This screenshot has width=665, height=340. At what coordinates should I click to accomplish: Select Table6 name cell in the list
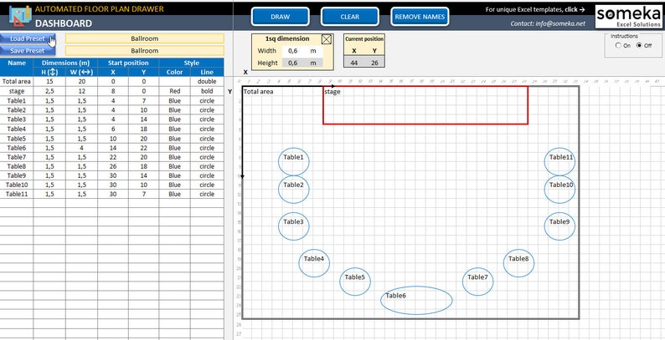(x=17, y=148)
